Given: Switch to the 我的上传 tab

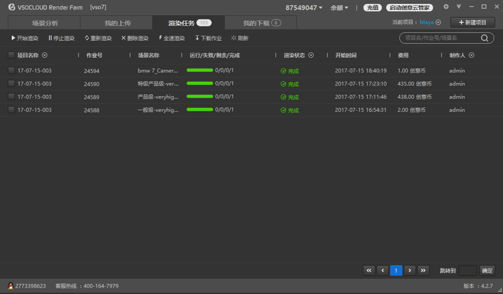Looking at the screenshot, I should click(x=117, y=23).
